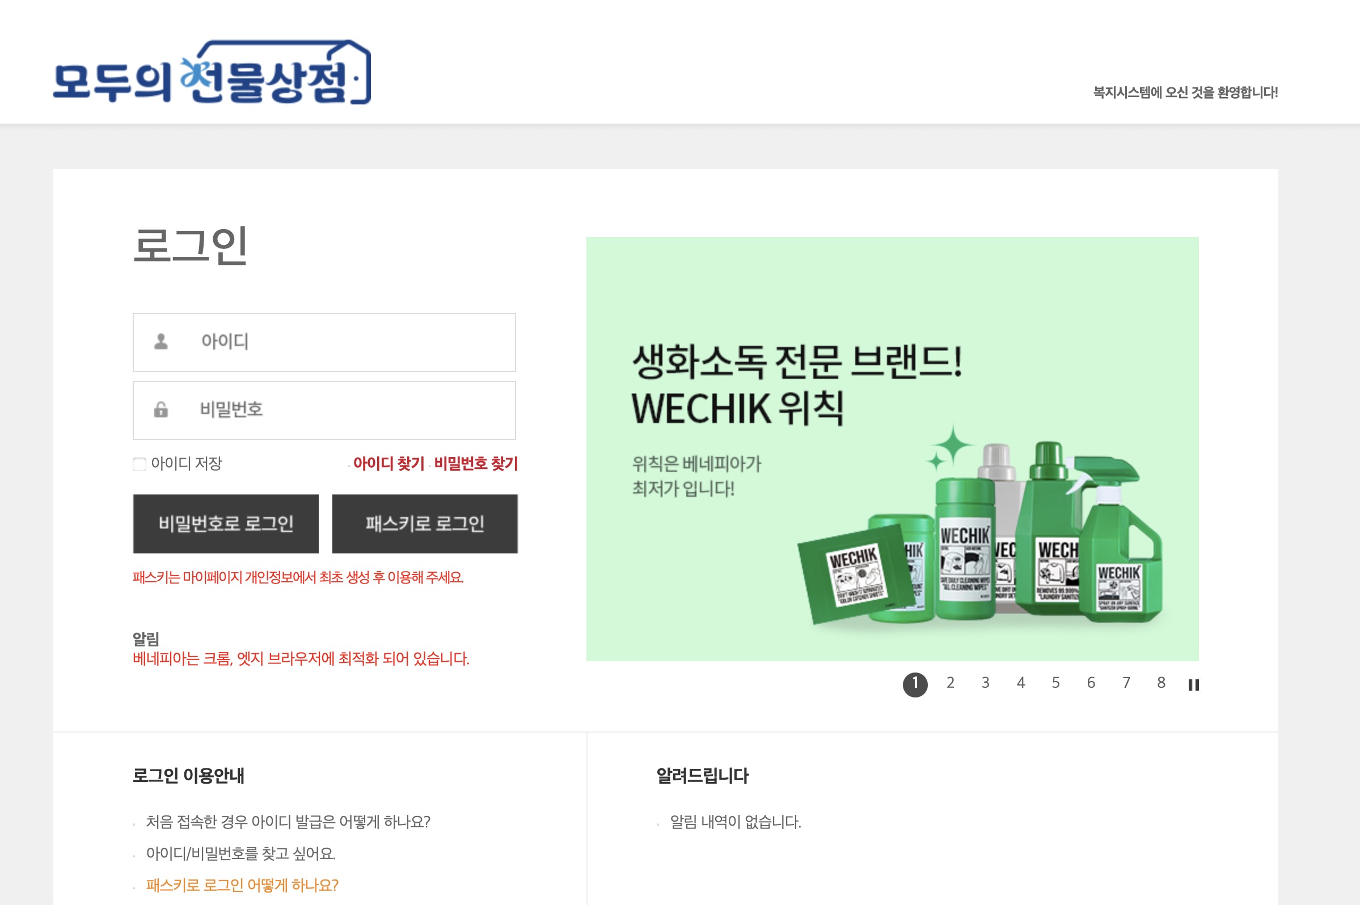
Task: Pause the banner slideshow
Action: (x=1193, y=684)
